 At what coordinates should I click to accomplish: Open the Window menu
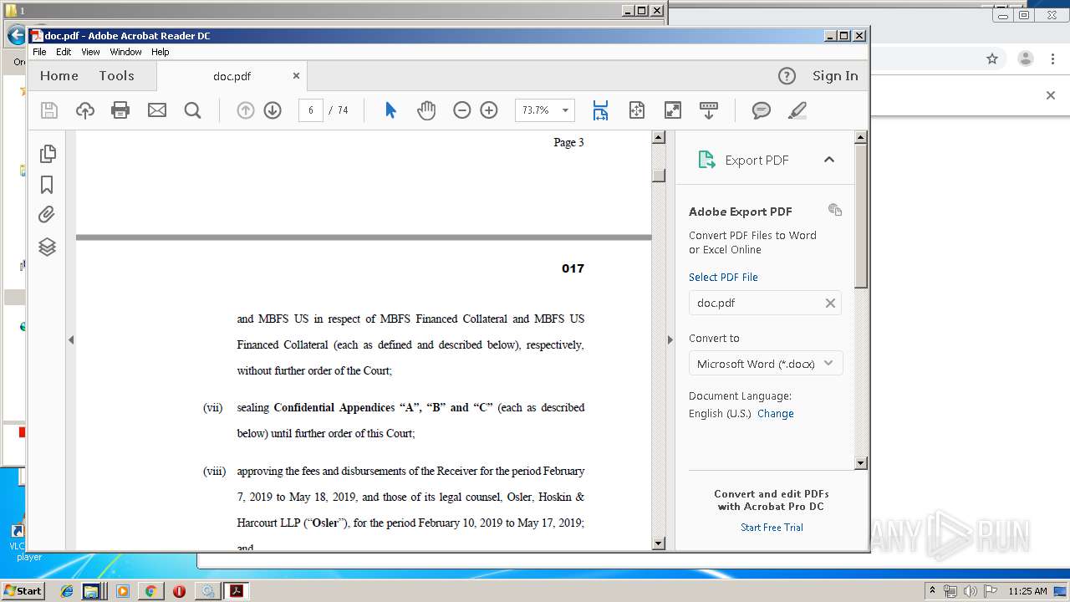pos(125,52)
